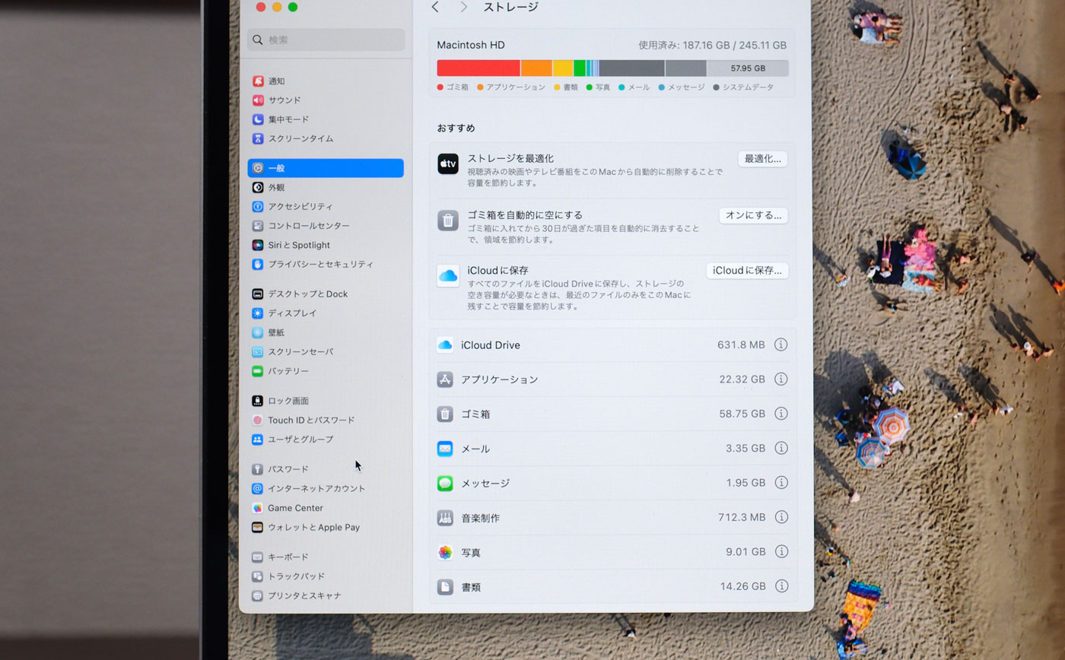
Task: Click the 57.95 GB free space segment
Action: pyautogui.click(x=748, y=68)
